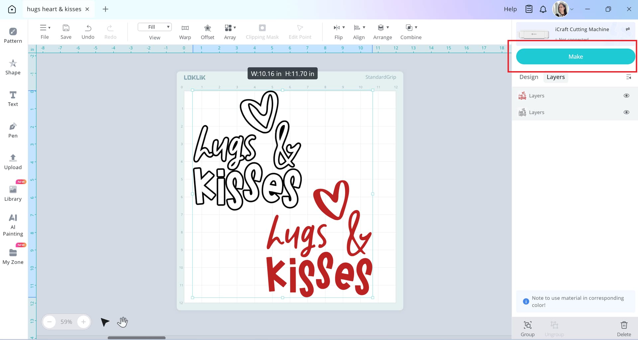
Task: Click Help in the title bar
Action: (510, 9)
